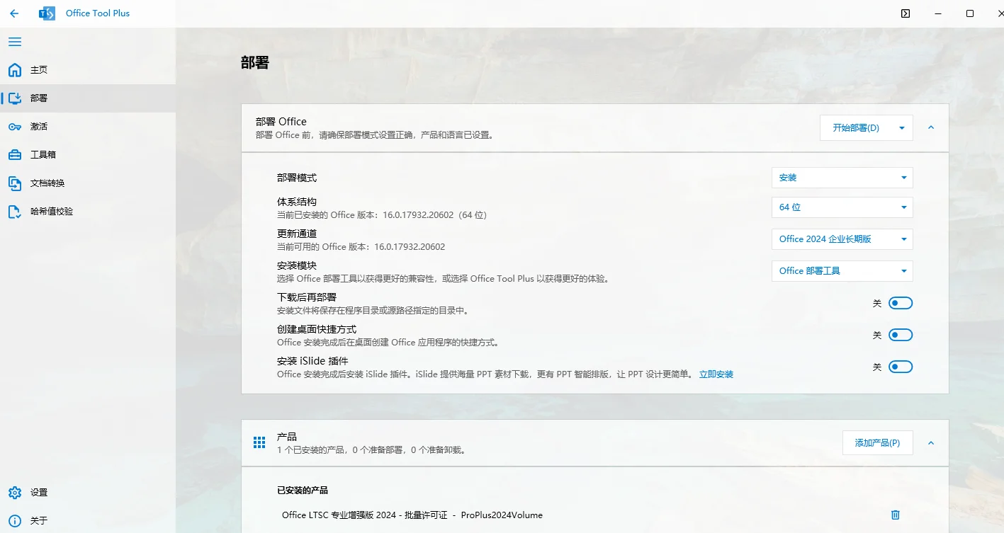Toggle 安装 iSlide 插件 switch
1004x533 pixels.
click(x=901, y=367)
